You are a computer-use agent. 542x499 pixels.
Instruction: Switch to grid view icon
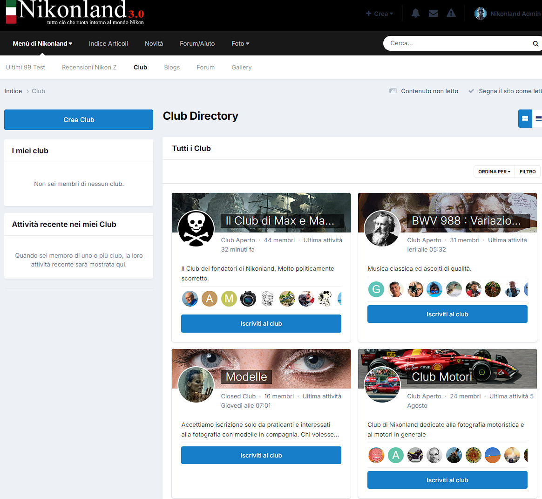[525, 118]
